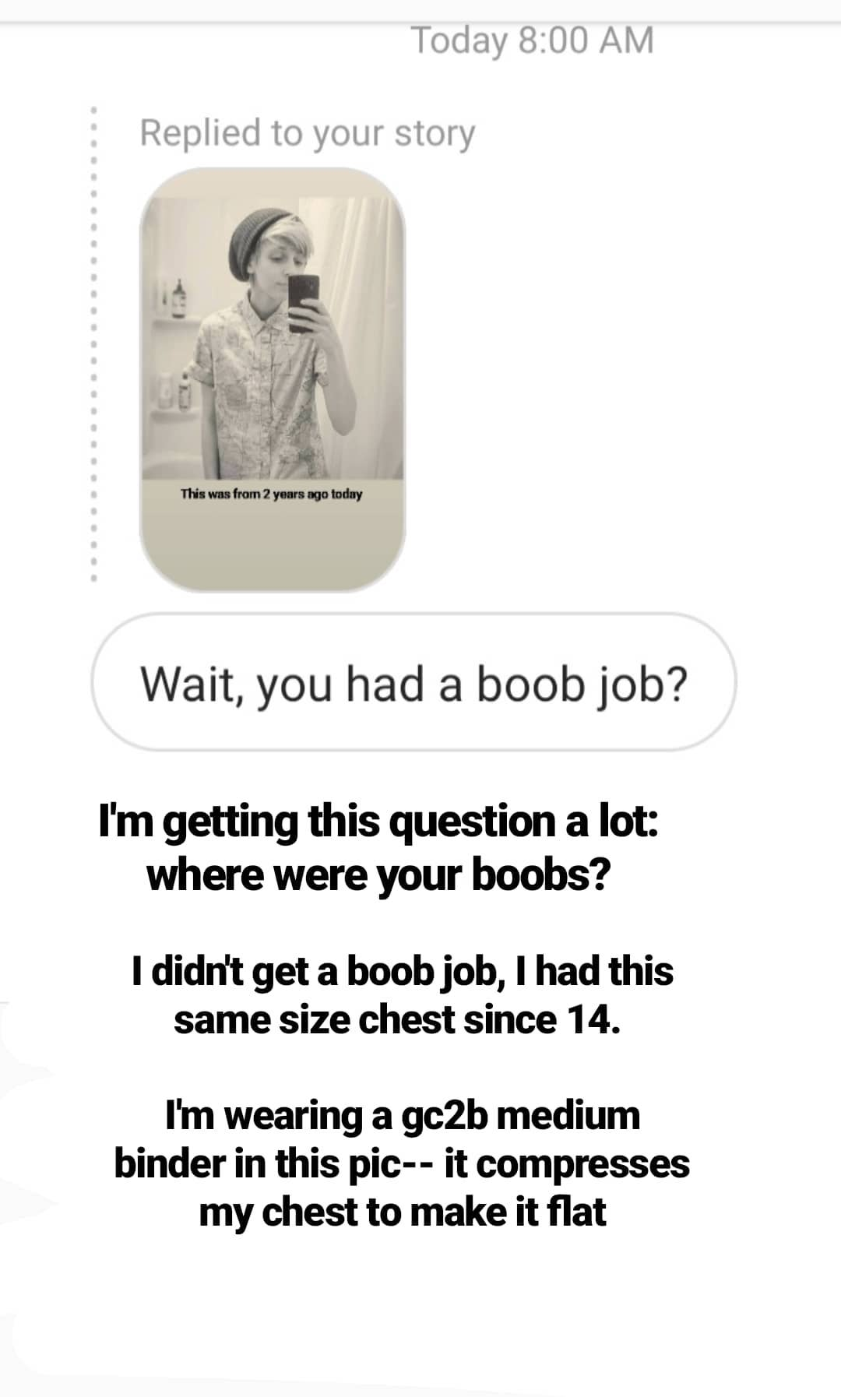
Task: Tap the "Replied to your story" label
Action: click(308, 132)
